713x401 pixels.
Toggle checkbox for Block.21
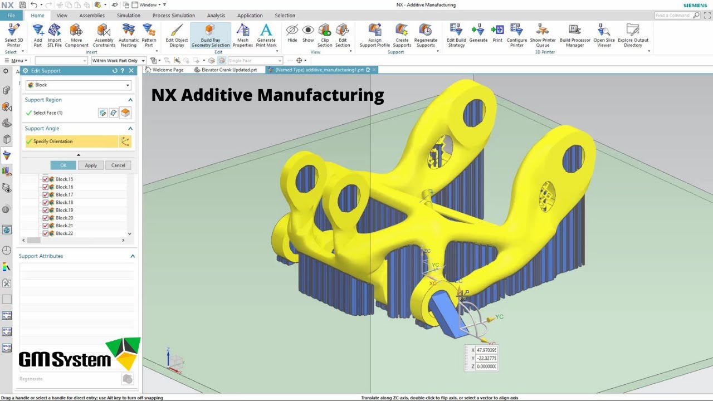(x=46, y=226)
